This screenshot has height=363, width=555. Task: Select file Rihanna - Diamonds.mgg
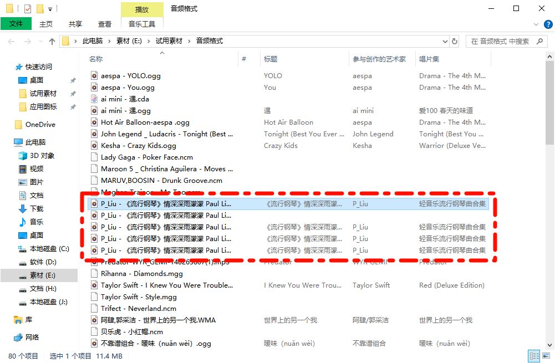point(141,273)
